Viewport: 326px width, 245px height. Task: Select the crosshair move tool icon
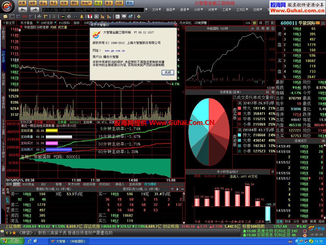tap(39, 17)
